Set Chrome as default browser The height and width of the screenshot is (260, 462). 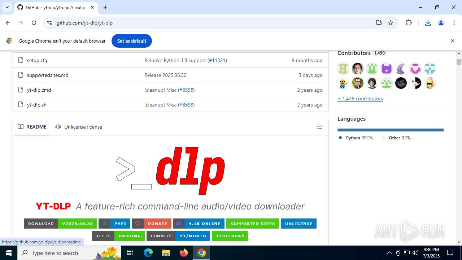[132, 41]
